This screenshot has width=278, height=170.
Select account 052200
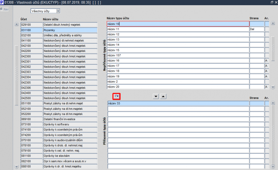point(32,114)
